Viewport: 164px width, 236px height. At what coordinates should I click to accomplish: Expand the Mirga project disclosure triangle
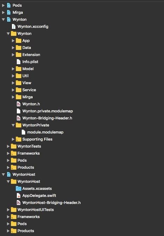[x=3, y=12]
